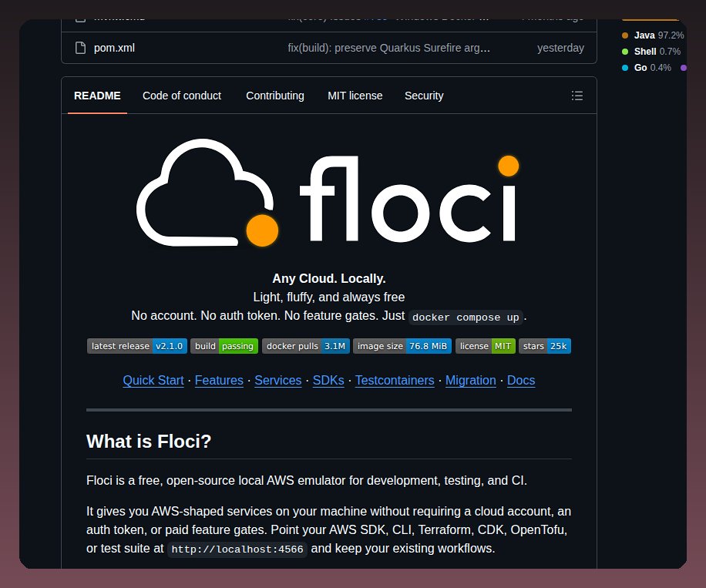Click the 'Any Cloud. Locally.' tagline
Image resolution: width=706 pixels, height=588 pixels.
(329, 279)
